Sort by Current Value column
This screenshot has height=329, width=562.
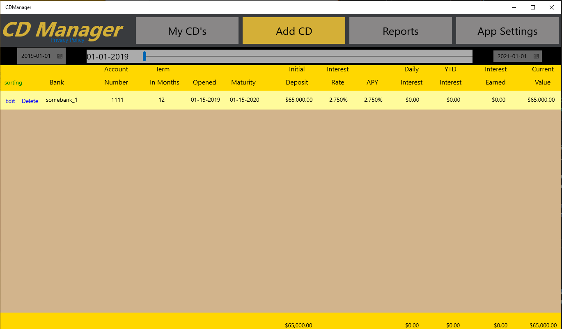543,76
